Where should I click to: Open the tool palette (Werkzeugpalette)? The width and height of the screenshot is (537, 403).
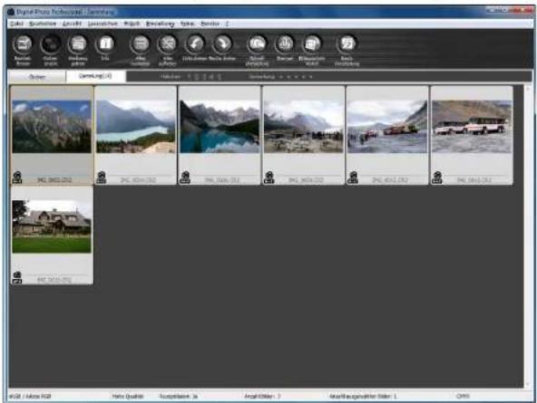pyautogui.click(x=78, y=50)
